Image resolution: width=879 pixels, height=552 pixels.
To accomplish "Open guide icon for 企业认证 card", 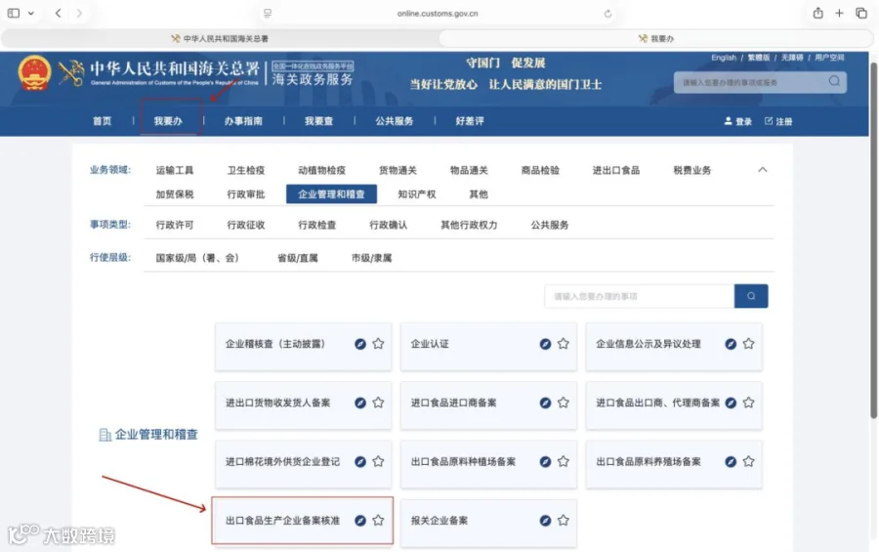I will tap(545, 344).
